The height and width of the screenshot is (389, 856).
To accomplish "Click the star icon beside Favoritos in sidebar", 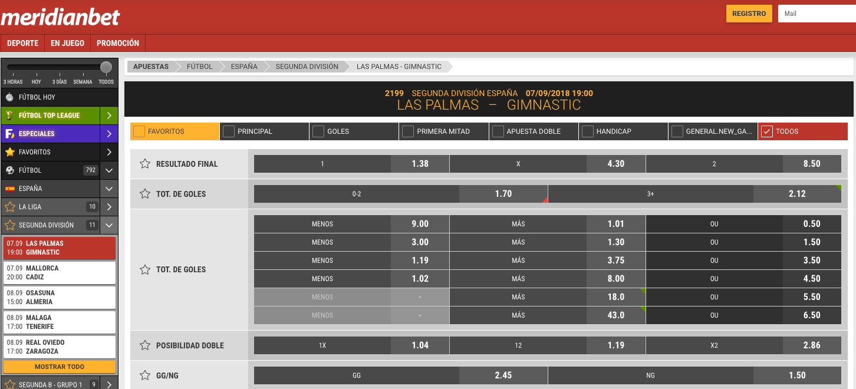I will click(x=9, y=152).
